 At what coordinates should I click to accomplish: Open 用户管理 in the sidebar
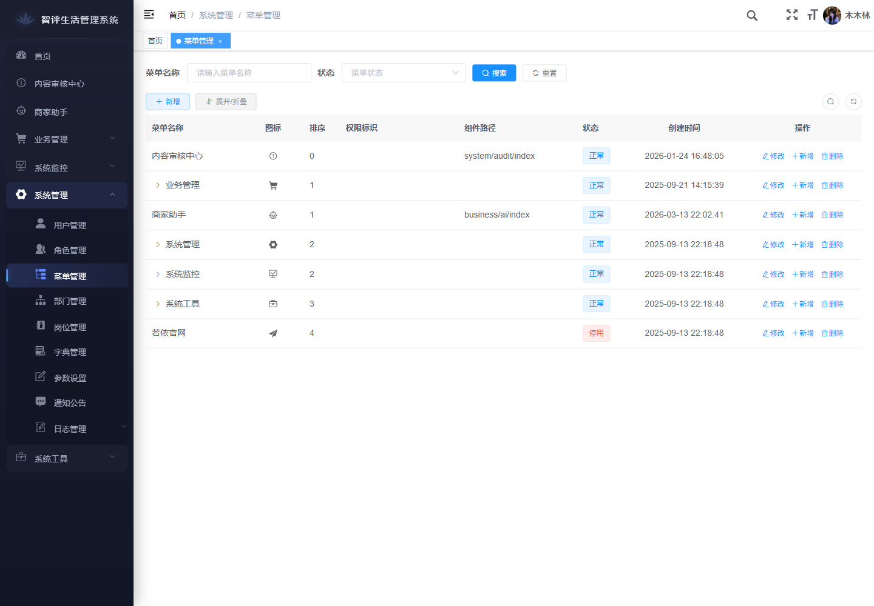(70, 225)
